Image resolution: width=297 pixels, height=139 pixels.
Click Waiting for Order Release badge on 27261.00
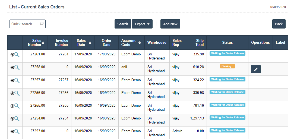227,53
